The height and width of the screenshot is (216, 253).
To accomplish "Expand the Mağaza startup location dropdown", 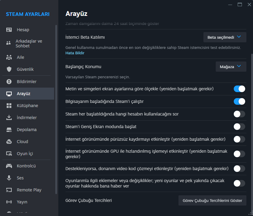I will pos(231,67).
